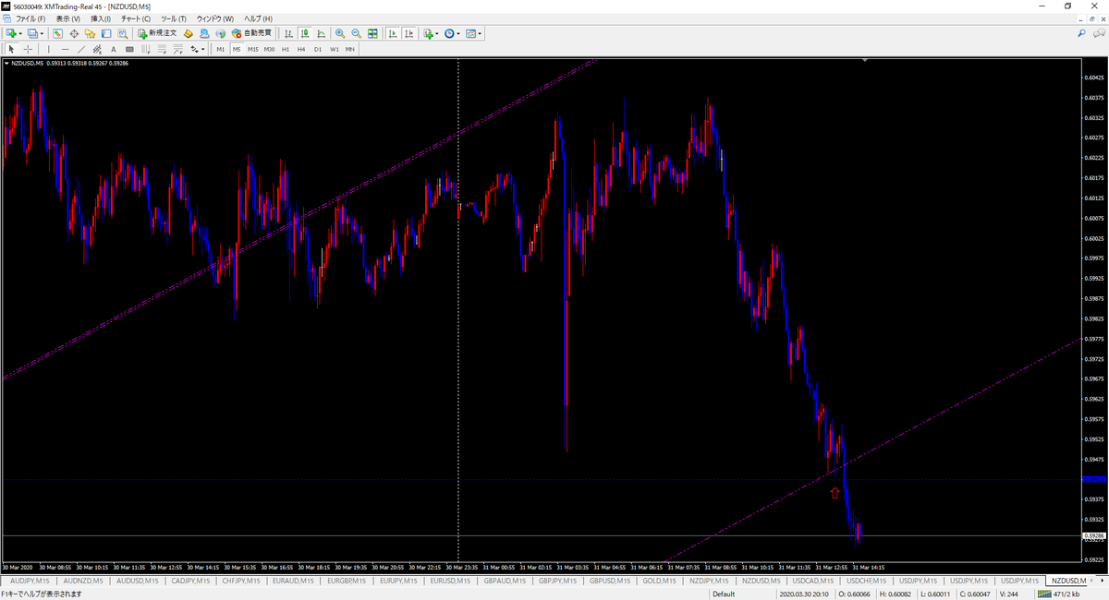Toggle chart auto scroll

(x=392, y=33)
